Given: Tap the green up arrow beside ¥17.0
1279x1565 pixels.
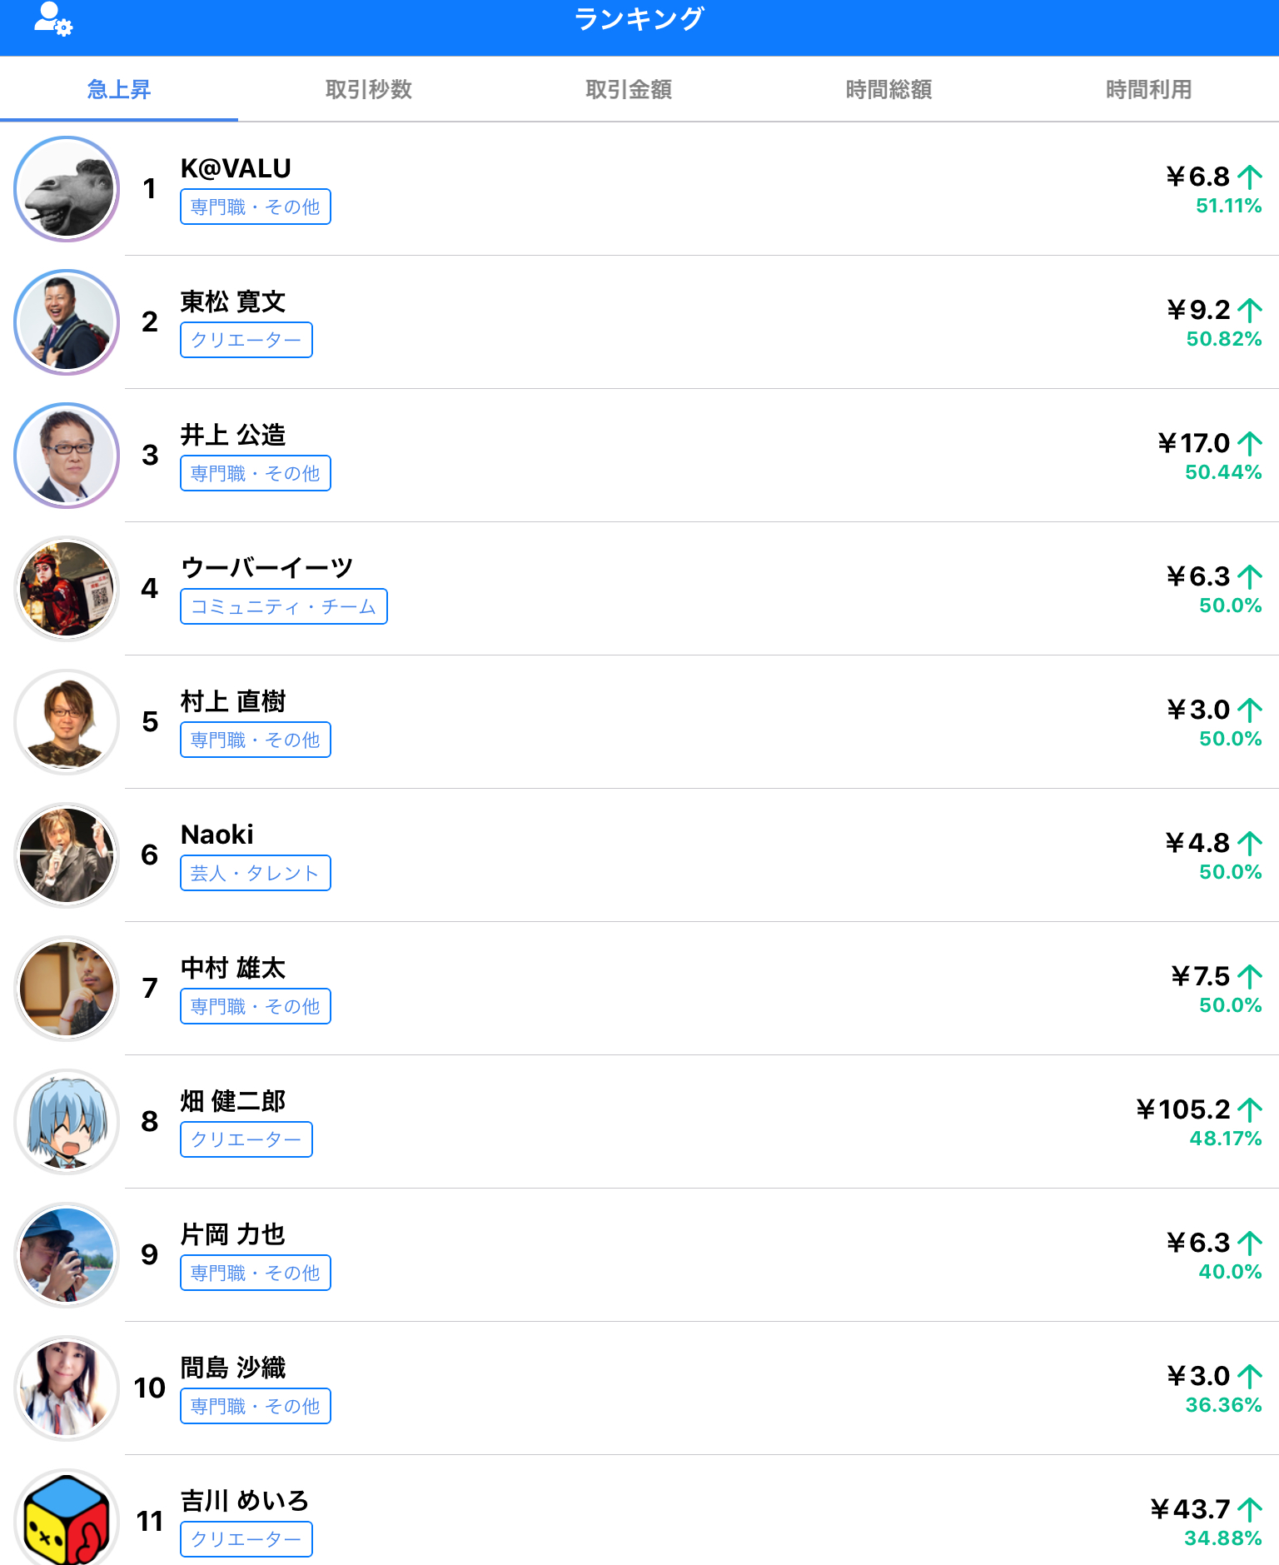Looking at the screenshot, I should coord(1249,443).
